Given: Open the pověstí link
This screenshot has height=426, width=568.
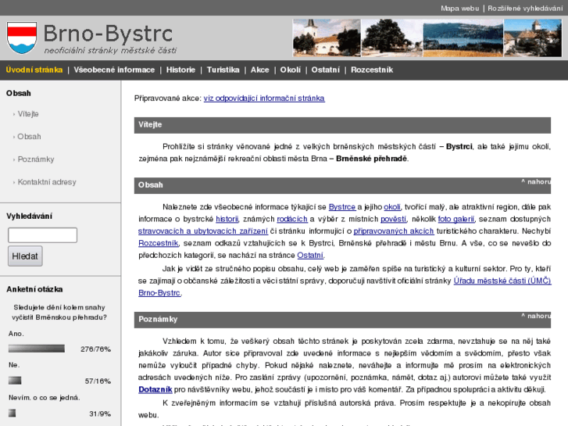Looking at the screenshot, I should tap(394, 219).
